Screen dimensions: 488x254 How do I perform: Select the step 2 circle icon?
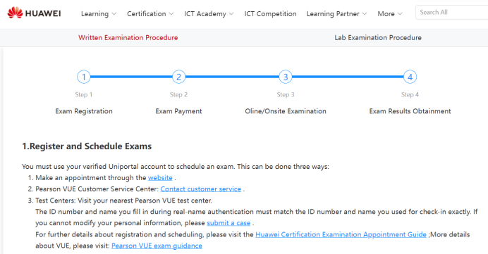(x=178, y=77)
